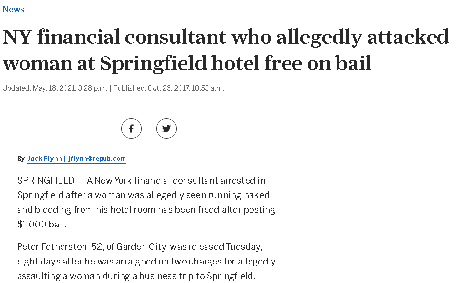This screenshot has width=458, height=283.
Task: Share the article via Facebook icon
Action: [x=131, y=129]
